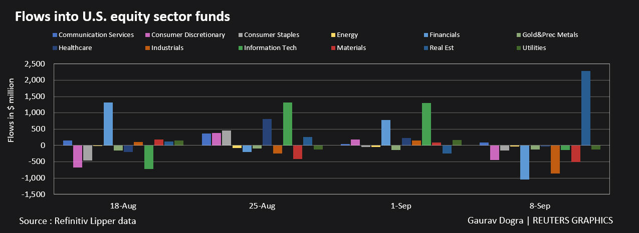Screen dimensions: 639x233
Task: Click the Communication Services legend color swatch
Action: click(x=55, y=35)
